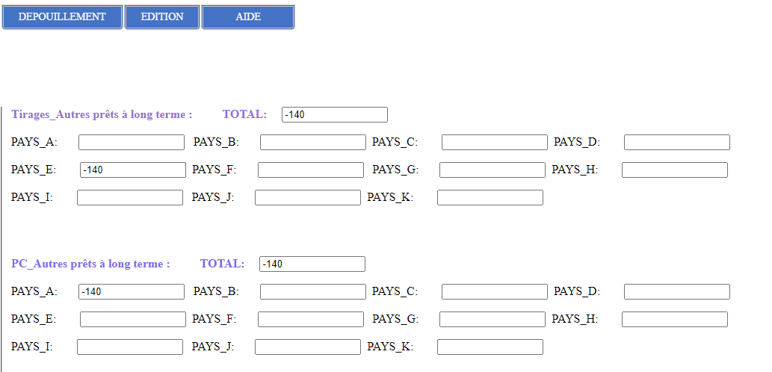Screen dimensions: 772x372
Task: Click PAYS_F input in PC section
Action: point(311,320)
